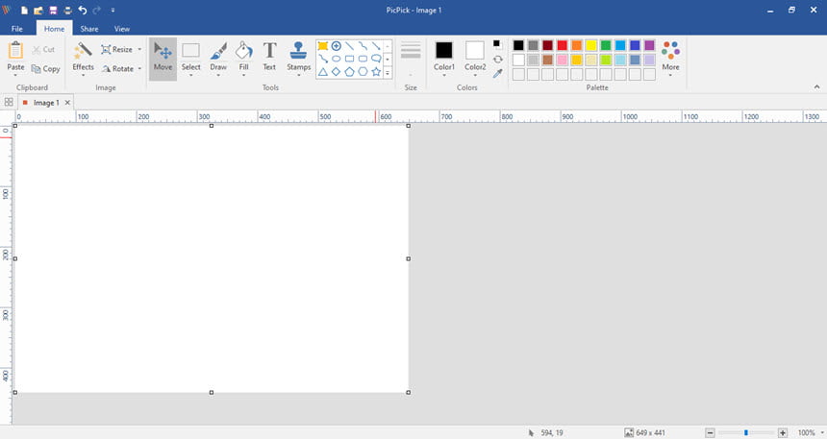Click the eyedropper color picker icon
The image size is (827, 439).
coord(497,74)
